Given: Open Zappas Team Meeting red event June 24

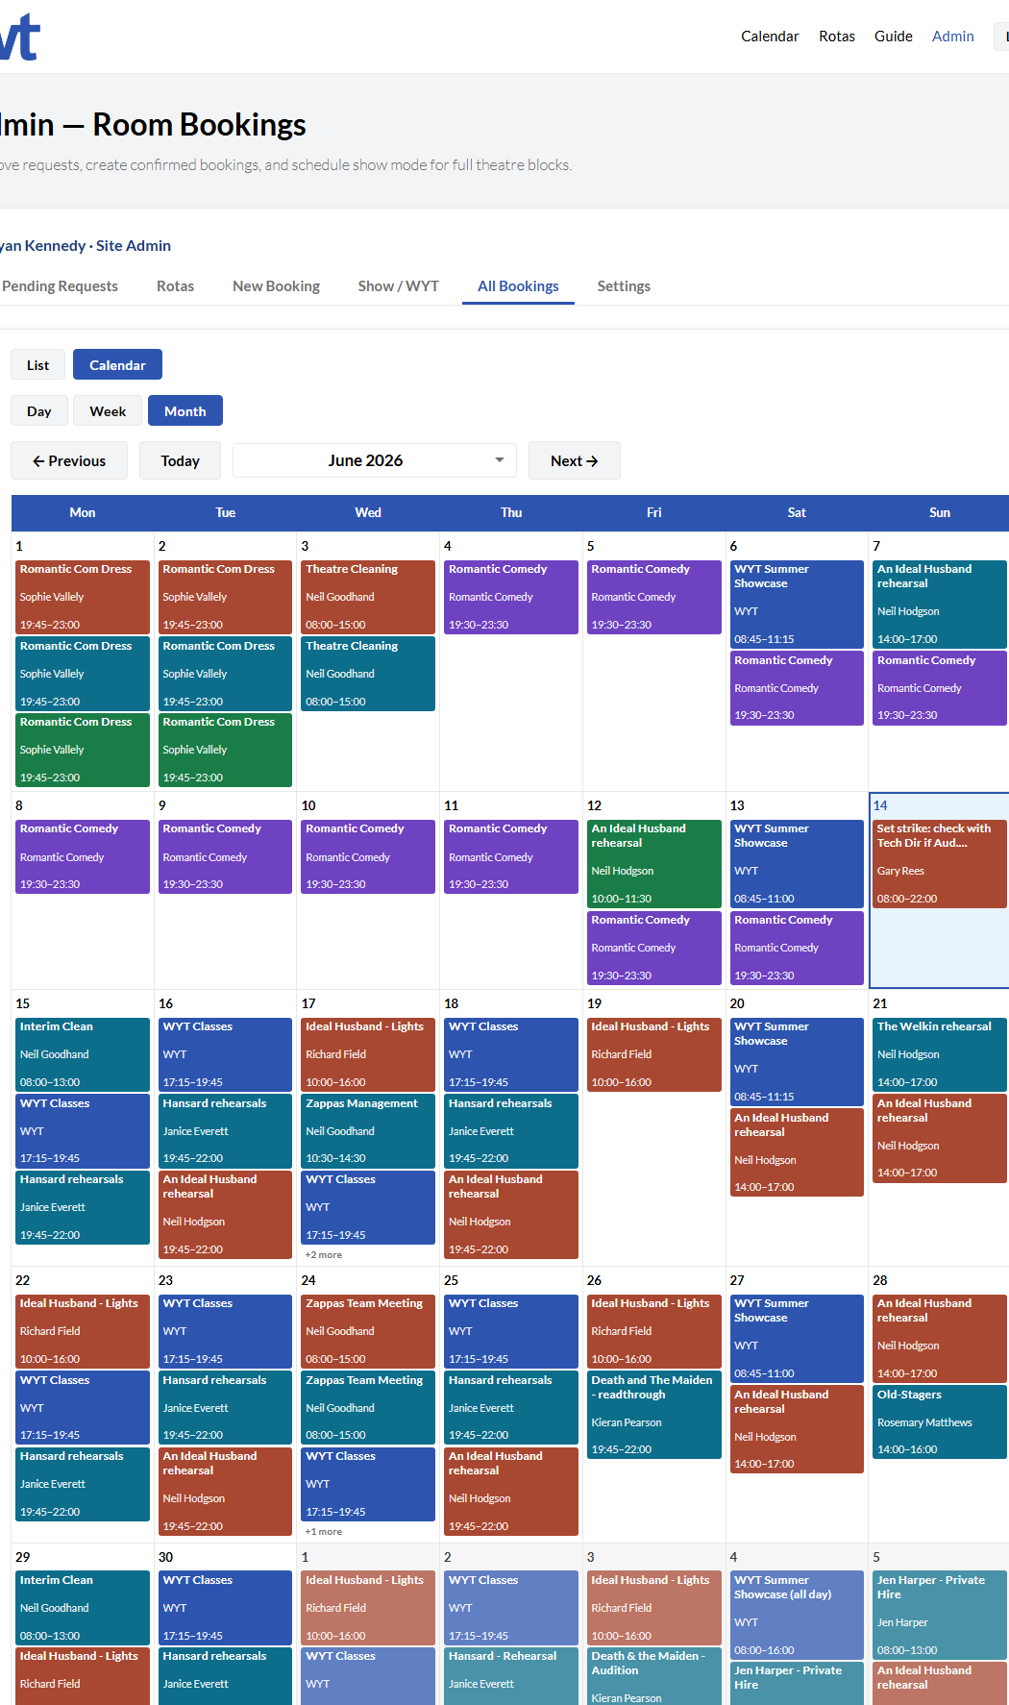Looking at the screenshot, I should 368,1331.
